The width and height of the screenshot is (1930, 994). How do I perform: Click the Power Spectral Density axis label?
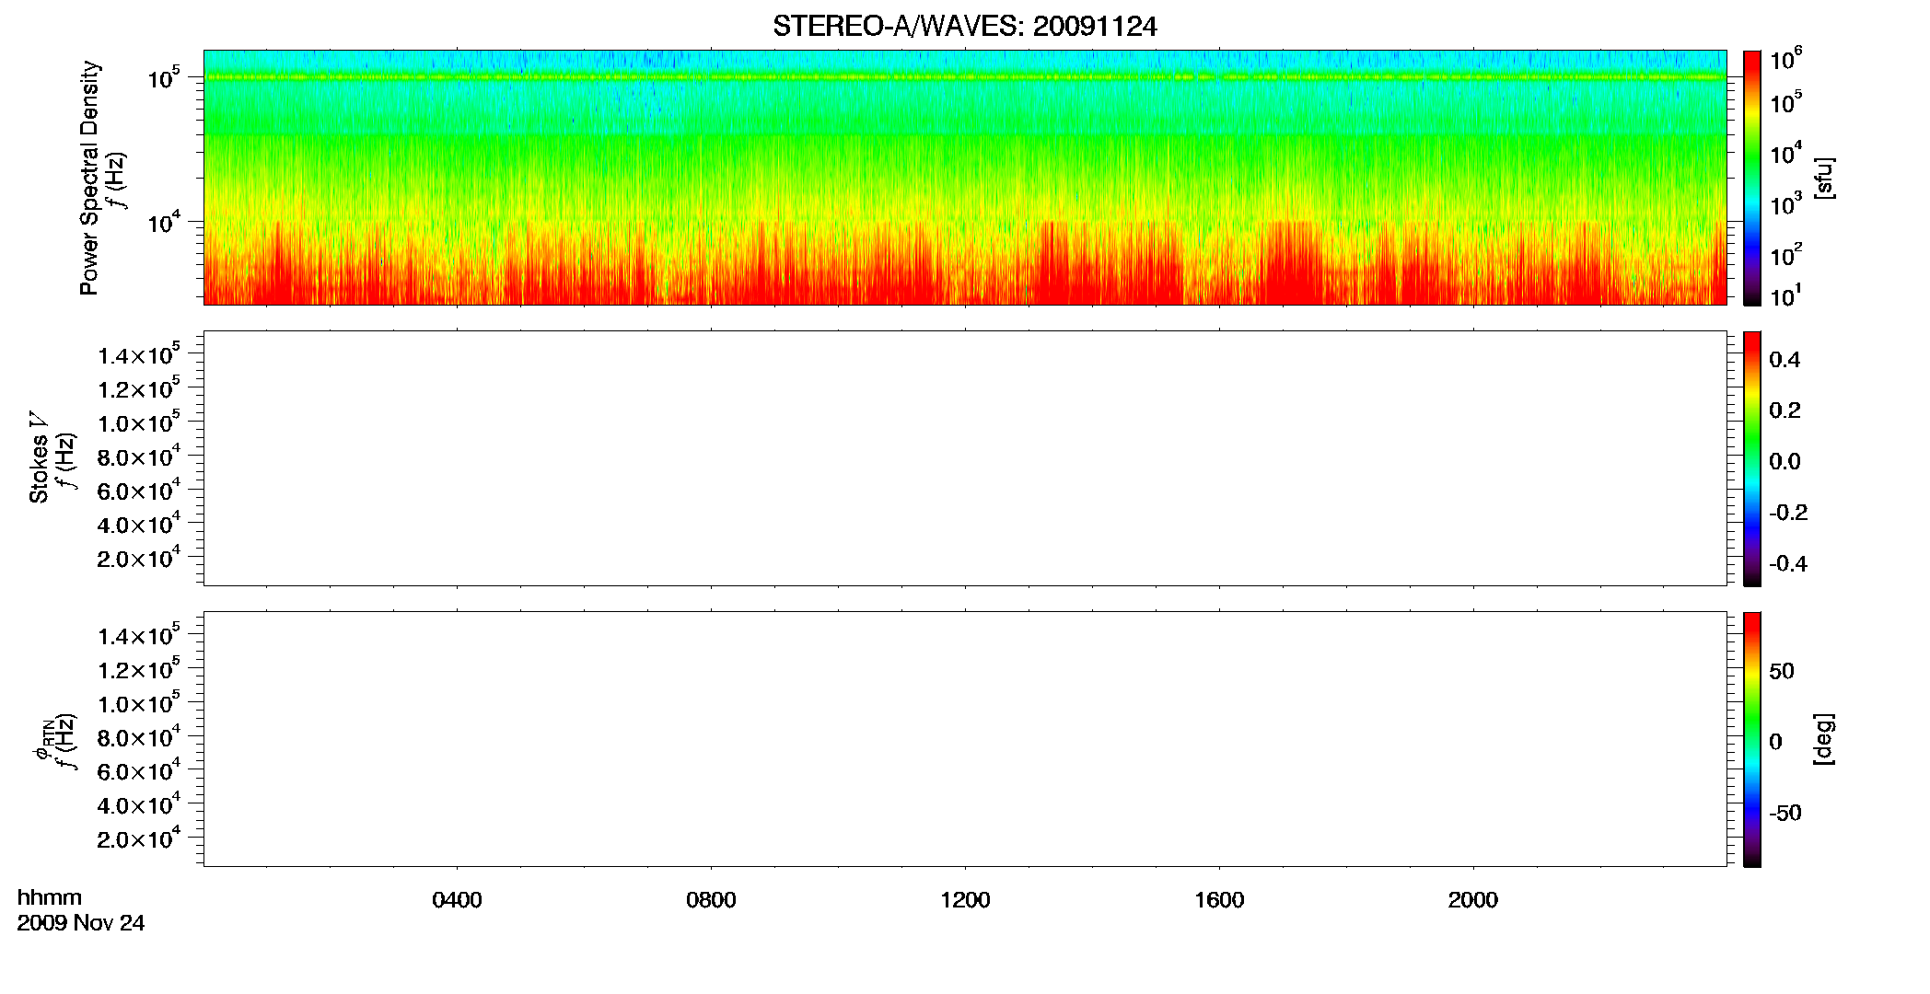[x=89, y=178]
